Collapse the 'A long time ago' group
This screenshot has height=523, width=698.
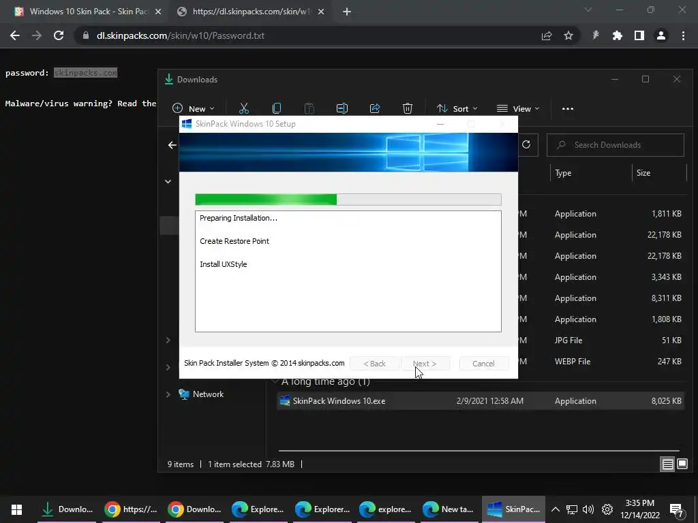coord(275,381)
